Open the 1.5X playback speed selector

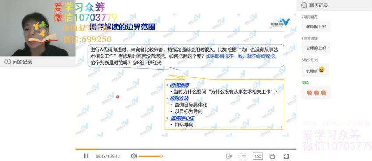(257, 156)
